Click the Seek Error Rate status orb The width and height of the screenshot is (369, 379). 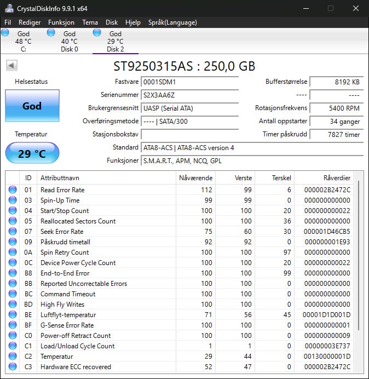[13, 231]
